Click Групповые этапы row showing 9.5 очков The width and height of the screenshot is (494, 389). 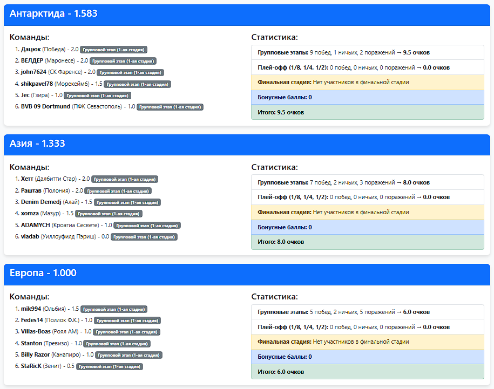[x=367, y=53]
